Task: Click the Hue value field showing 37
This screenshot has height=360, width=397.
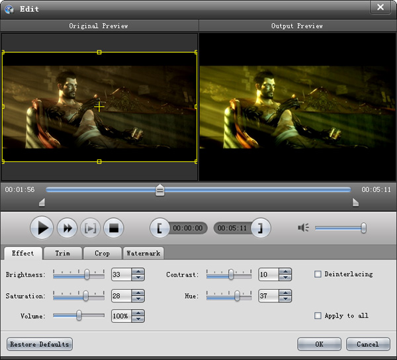Action: coord(269,296)
